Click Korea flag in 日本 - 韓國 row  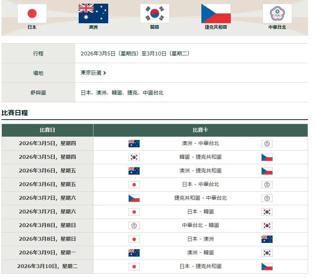(x=267, y=212)
